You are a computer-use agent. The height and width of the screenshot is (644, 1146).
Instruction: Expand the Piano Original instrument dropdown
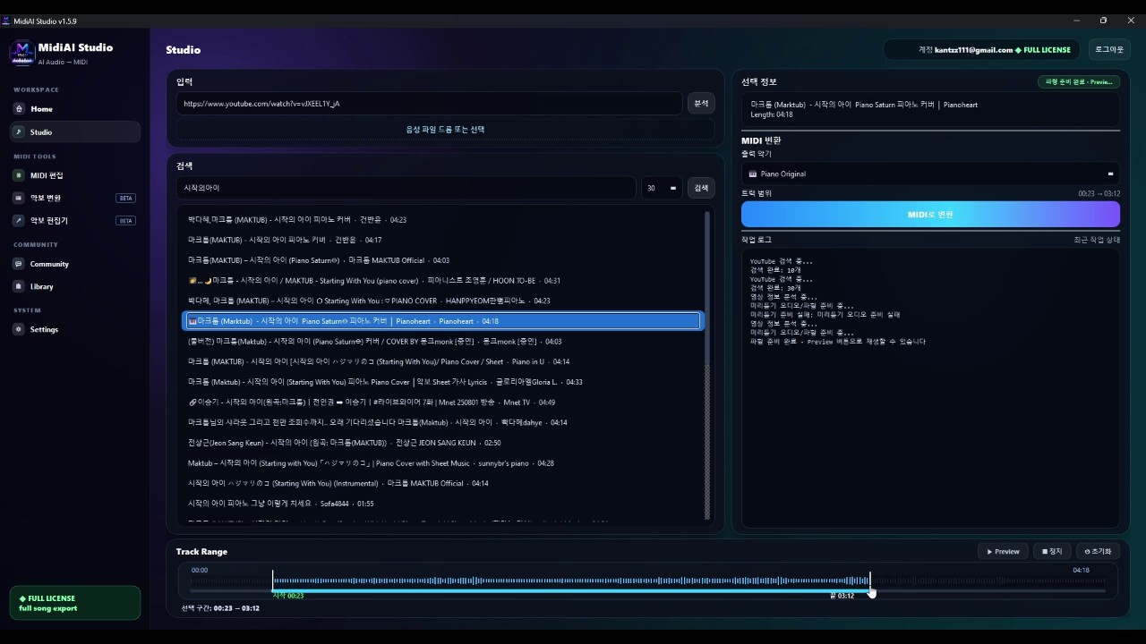click(930, 174)
